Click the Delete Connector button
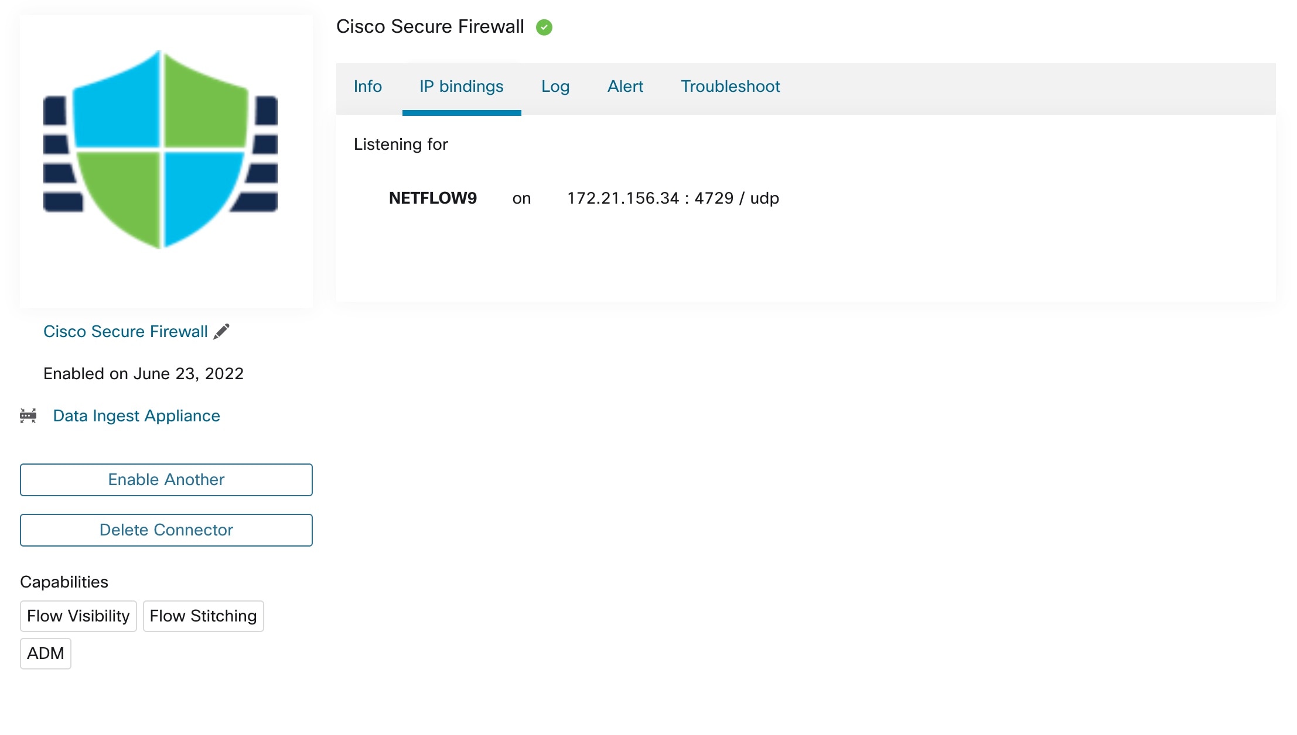Screen dimensions: 1297x735 pos(166,530)
